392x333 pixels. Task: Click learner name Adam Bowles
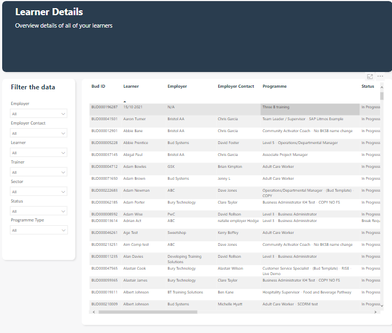pos(135,167)
